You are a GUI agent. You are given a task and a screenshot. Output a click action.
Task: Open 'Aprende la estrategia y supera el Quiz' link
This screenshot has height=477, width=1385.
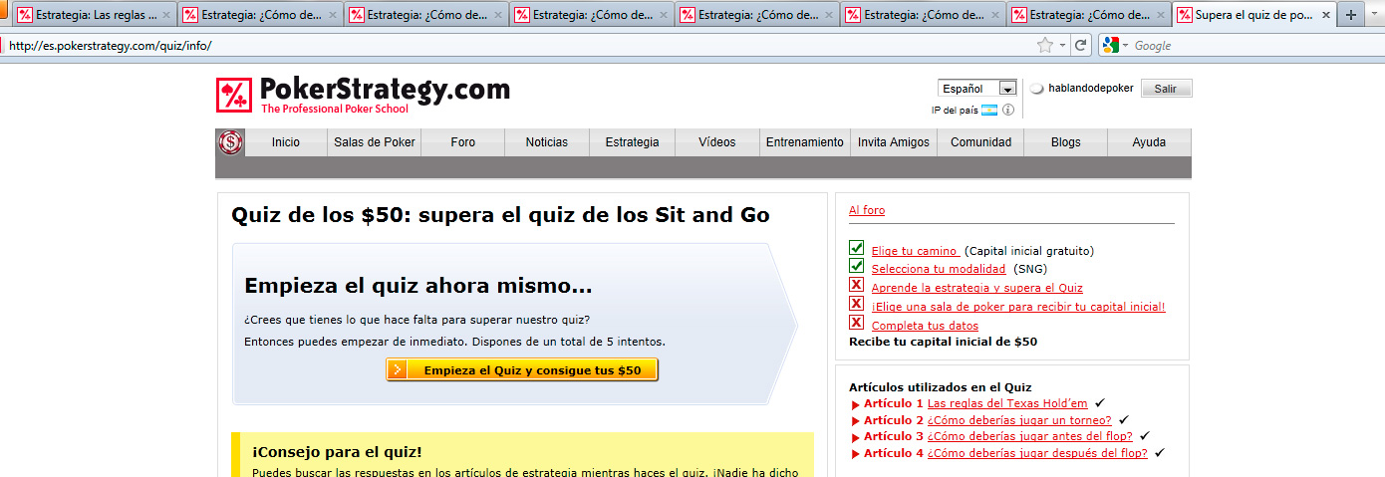coord(977,288)
